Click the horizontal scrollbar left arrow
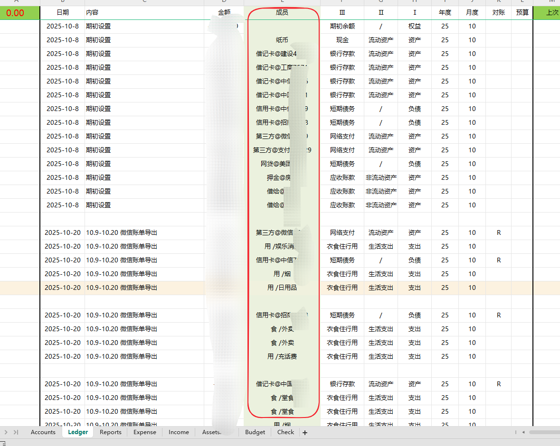Image resolution: width=560 pixels, height=446 pixels. pyautogui.click(x=523, y=432)
